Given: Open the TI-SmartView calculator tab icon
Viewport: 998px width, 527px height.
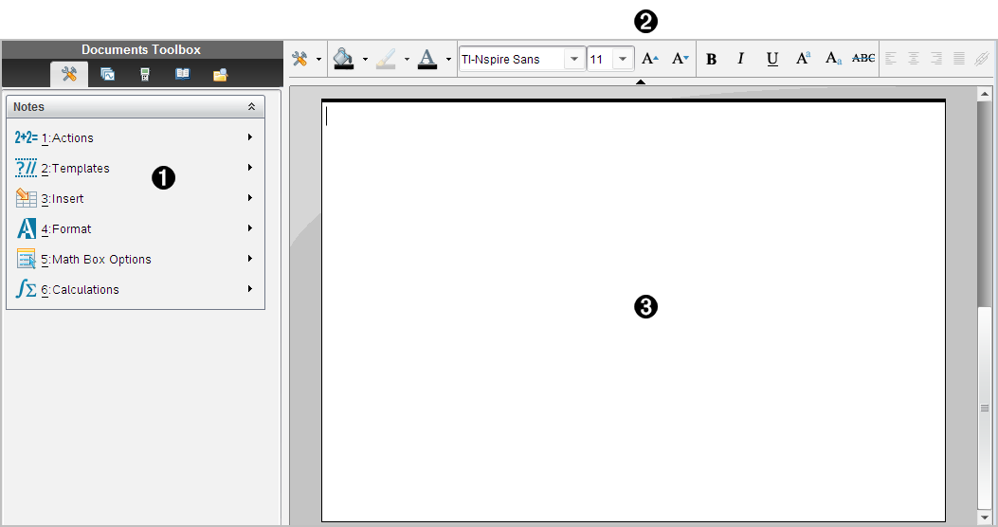Looking at the screenshot, I should 145,74.
